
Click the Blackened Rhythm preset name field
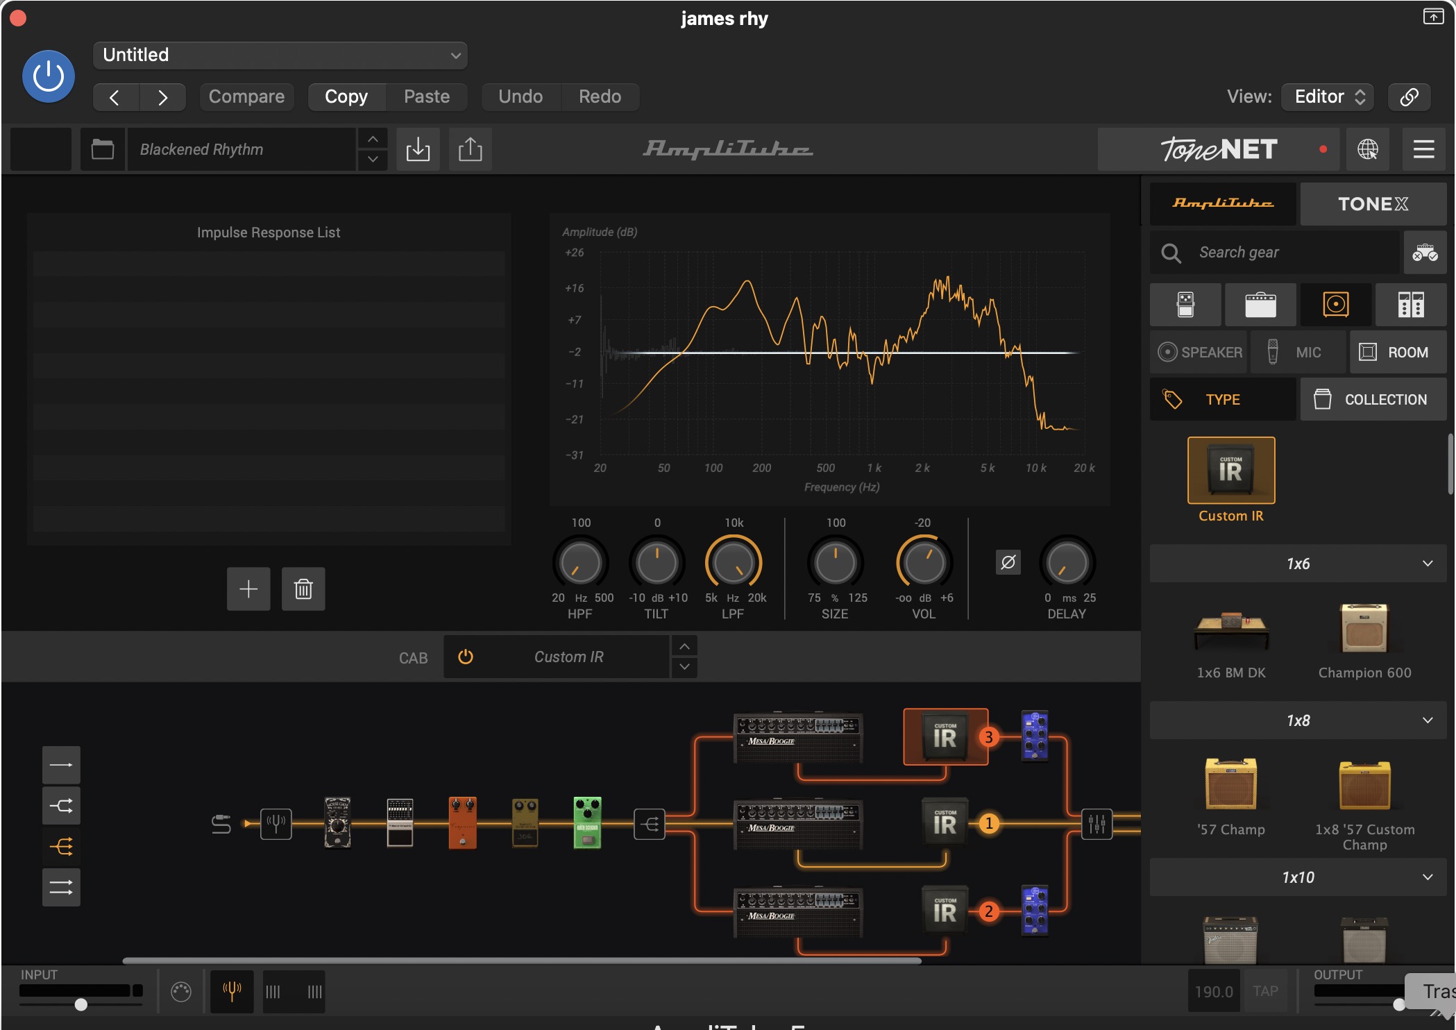point(242,149)
